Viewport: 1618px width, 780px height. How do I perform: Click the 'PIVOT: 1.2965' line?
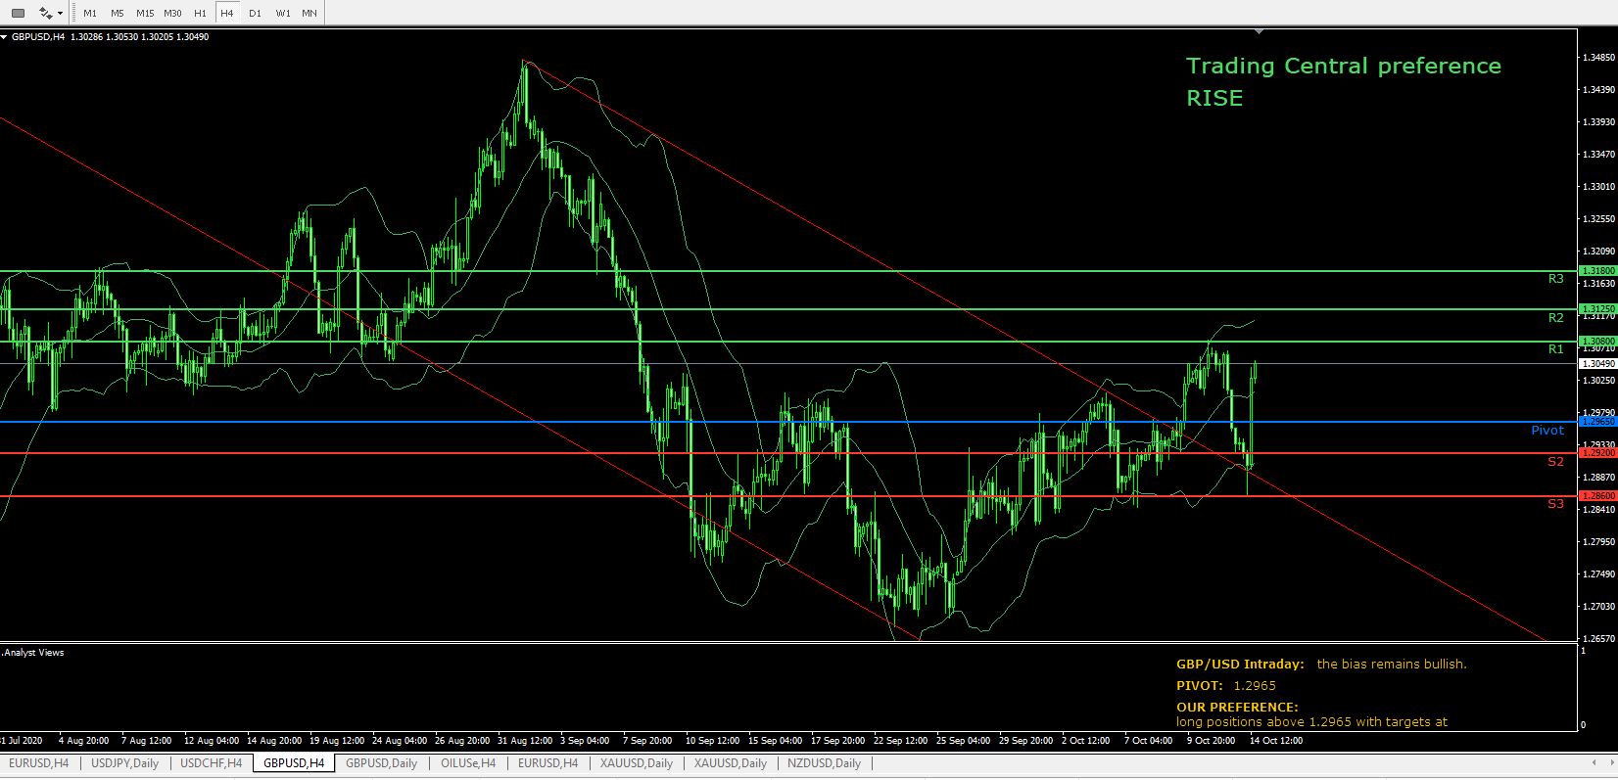1226,686
